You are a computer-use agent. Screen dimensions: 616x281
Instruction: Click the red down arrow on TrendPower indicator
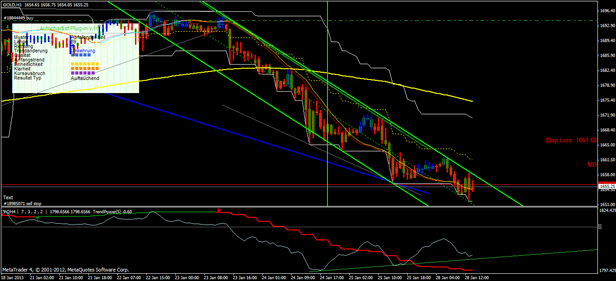click(x=219, y=210)
